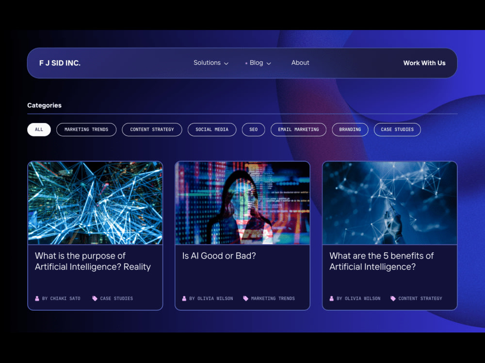Click the author icon beside Chiaki Sato
Viewport: 485px width, 363px height.
(x=37, y=299)
